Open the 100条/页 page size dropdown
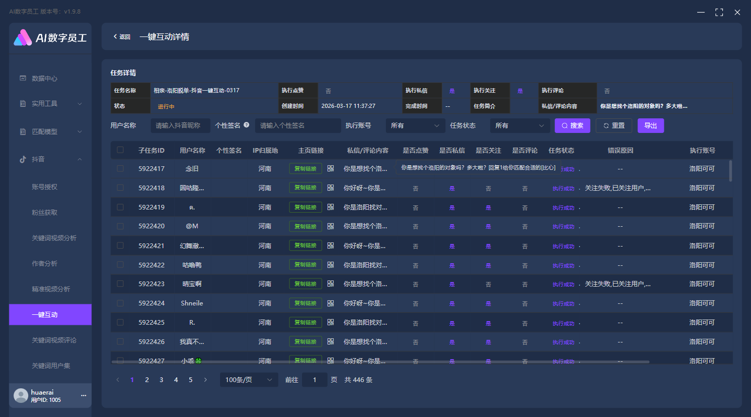This screenshot has width=751, height=417. click(249, 379)
